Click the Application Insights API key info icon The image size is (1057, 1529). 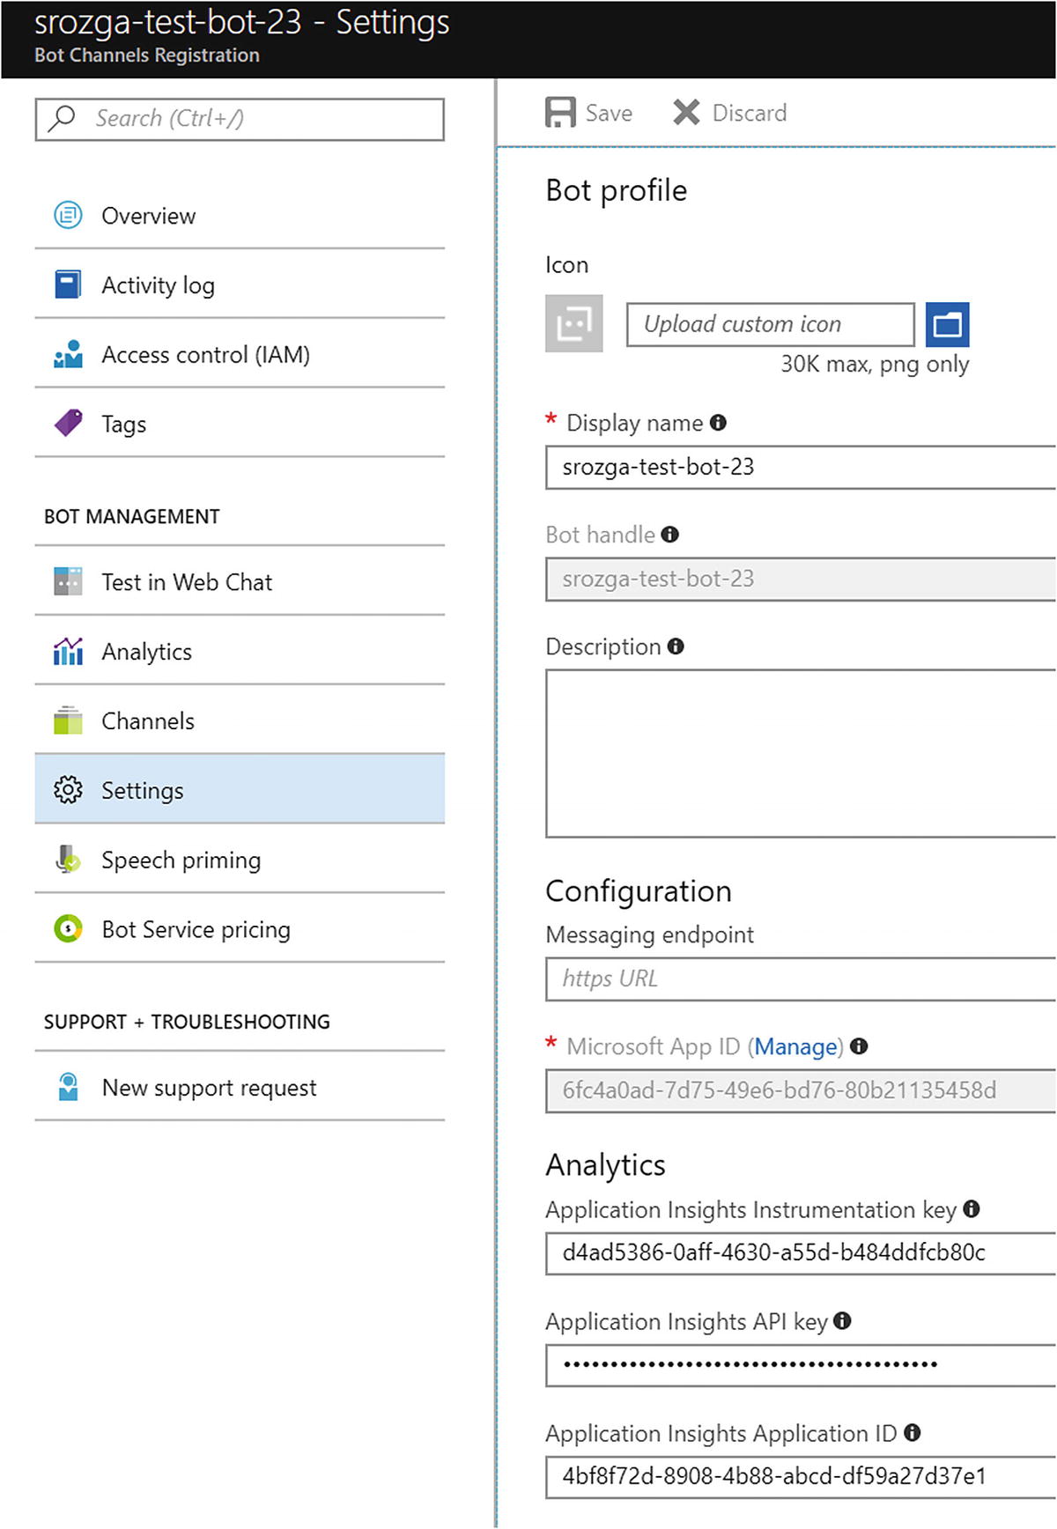tap(842, 1321)
